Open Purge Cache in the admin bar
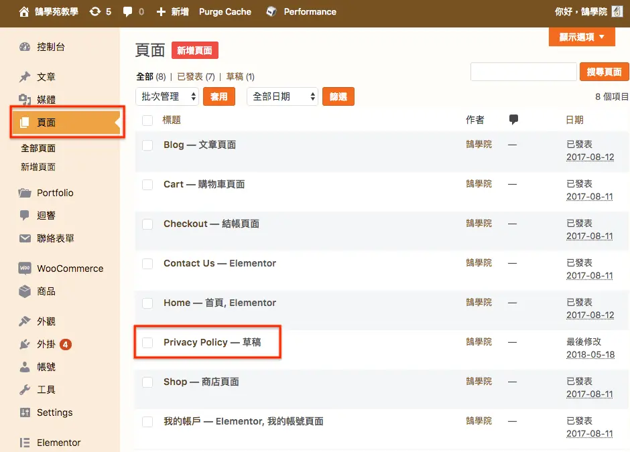 click(225, 11)
